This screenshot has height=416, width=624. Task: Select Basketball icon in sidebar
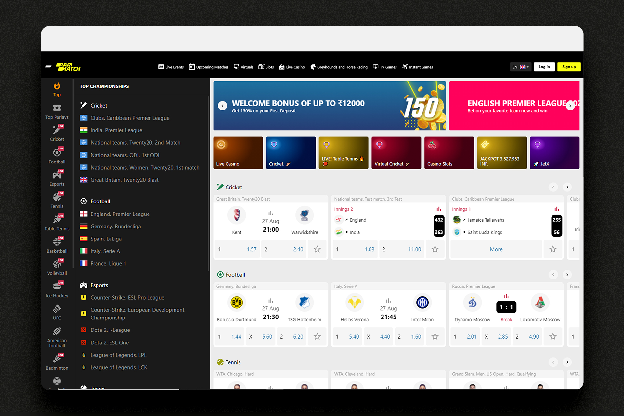tap(57, 245)
